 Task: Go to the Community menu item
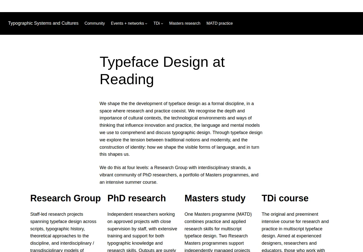click(x=95, y=23)
